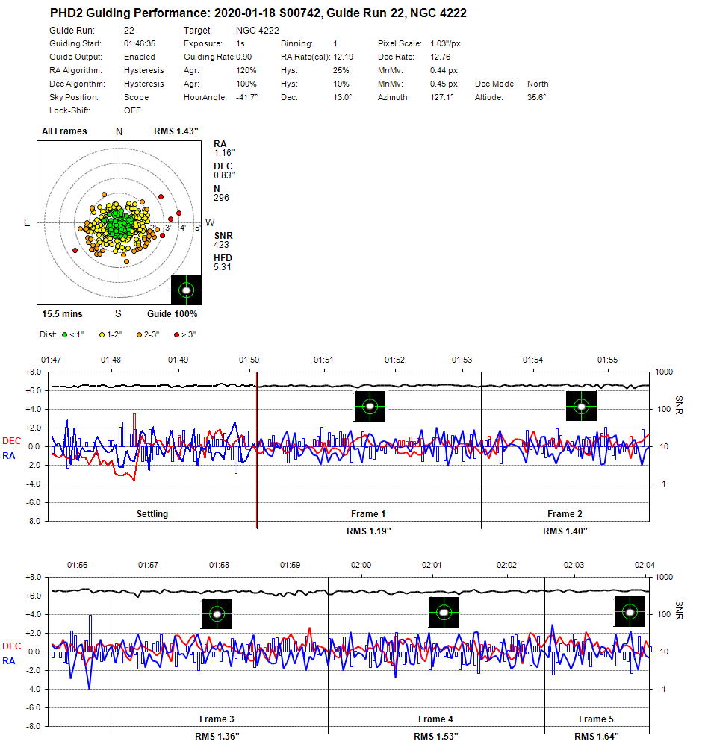Image resolution: width=708 pixels, height=753 pixels.
Task: Click the 'PHD2 Guiding Performance' report title
Action: pos(258,13)
